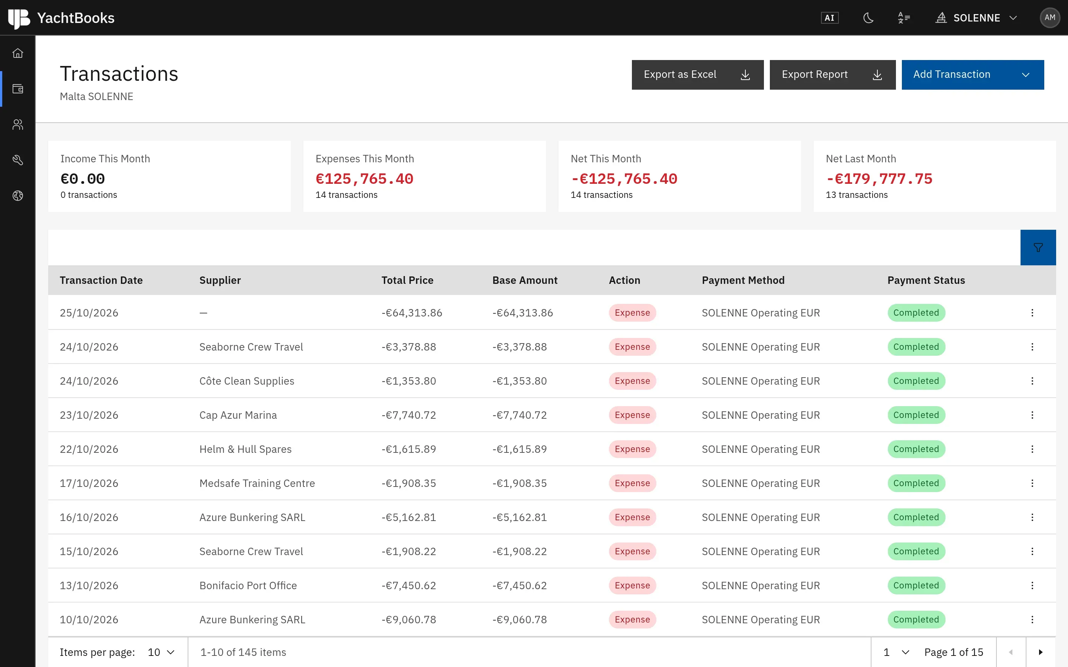
Task: Click total price -€64,313.86
Action: click(411, 313)
